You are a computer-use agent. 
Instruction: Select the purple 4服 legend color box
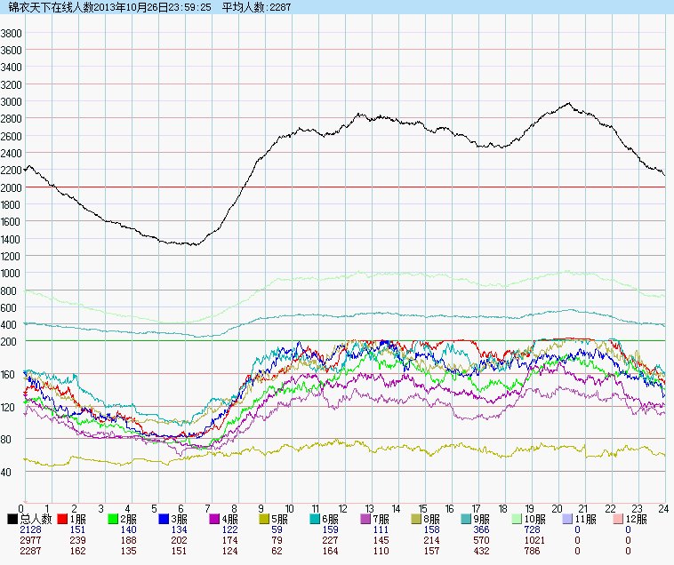click(x=215, y=519)
